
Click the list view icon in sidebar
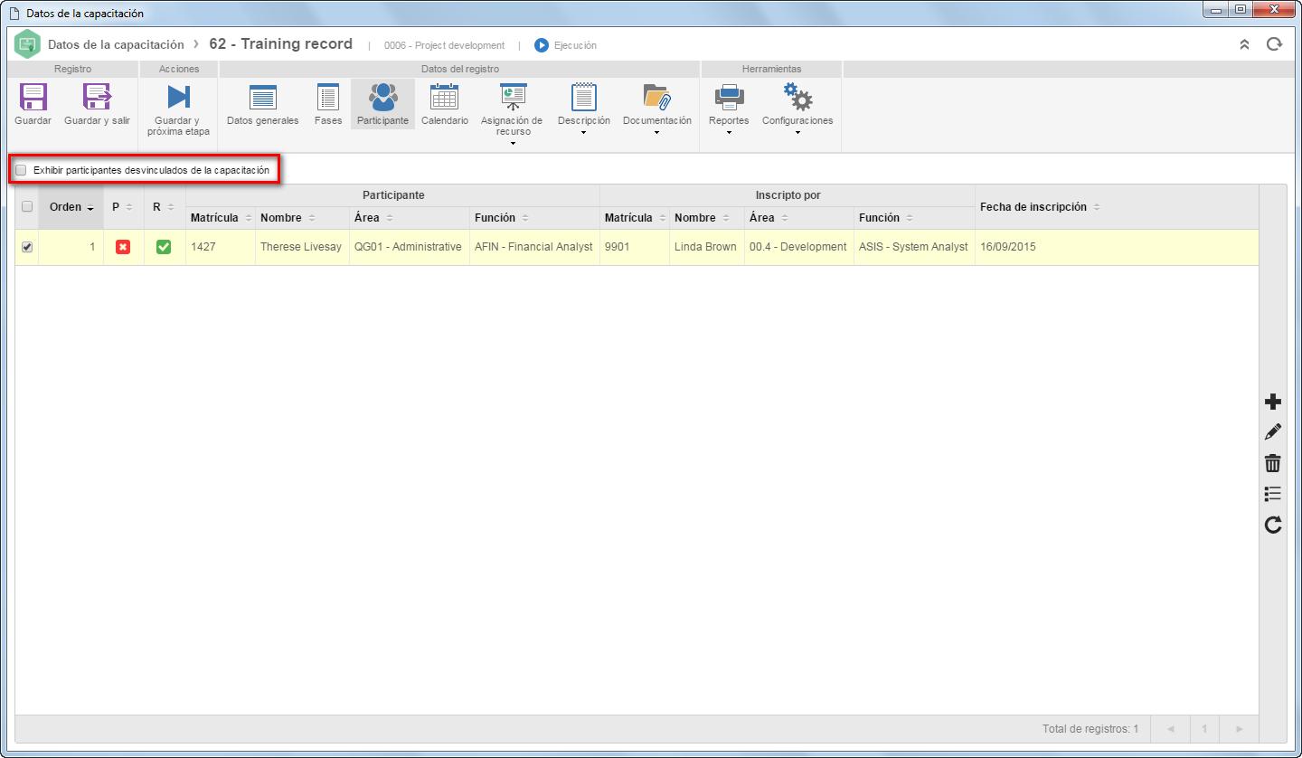coord(1273,494)
